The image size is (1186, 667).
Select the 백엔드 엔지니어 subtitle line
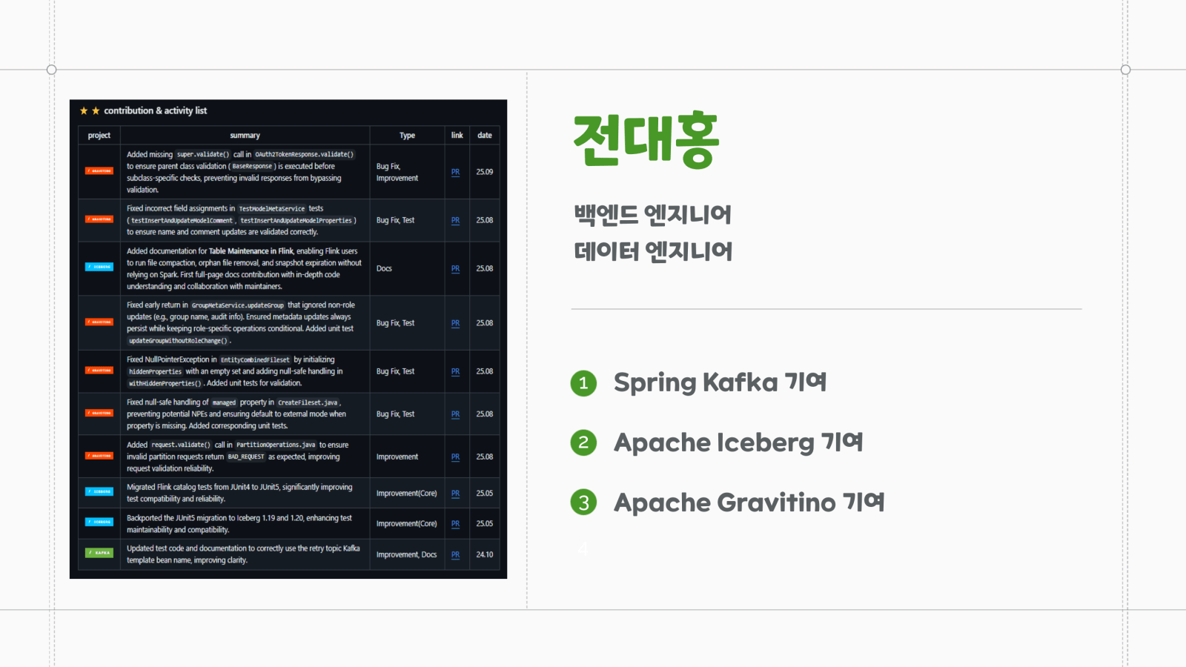[x=652, y=214]
